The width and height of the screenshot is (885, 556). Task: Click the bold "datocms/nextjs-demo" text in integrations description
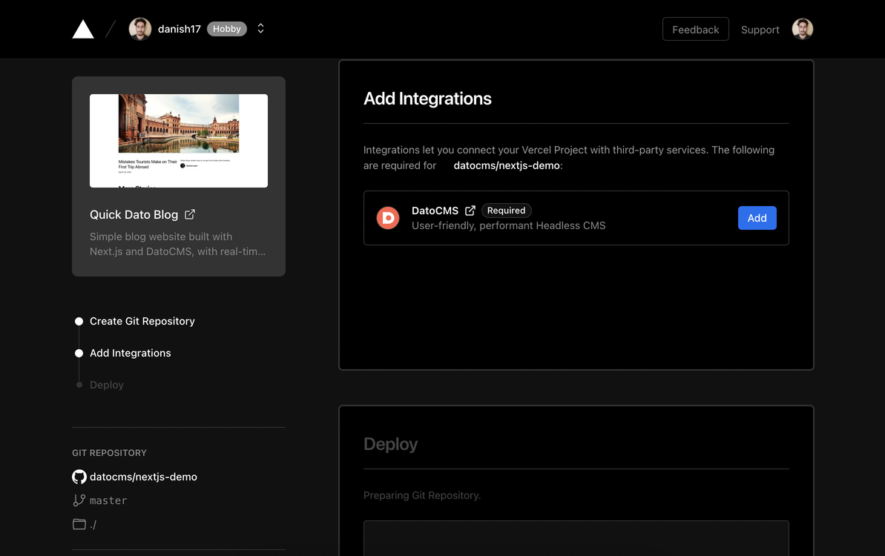(x=507, y=166)
